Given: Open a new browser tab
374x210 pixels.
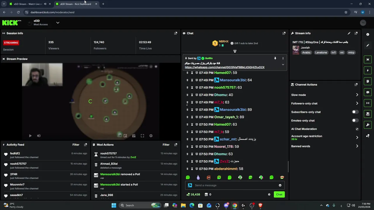Looking at the screenshot, I should click(x=103, y=4).
